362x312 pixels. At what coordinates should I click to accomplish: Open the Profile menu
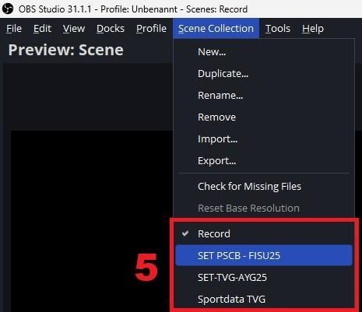point(151,29)
